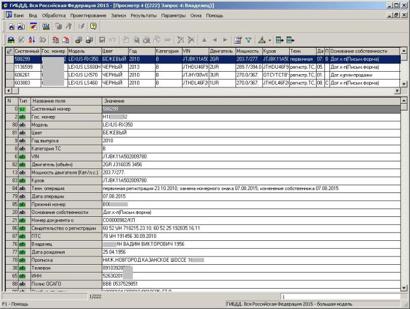
Task: Click the Двигатель (объём) field row
Action: (203, 164)
